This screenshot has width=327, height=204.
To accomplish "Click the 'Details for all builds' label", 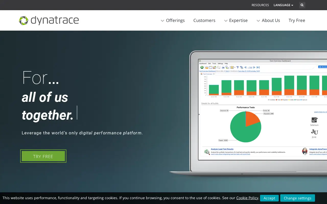I will click(x=210, y=103).
